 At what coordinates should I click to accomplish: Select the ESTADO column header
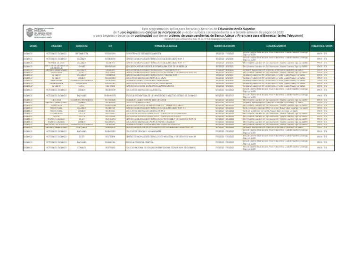coord(34,46)
